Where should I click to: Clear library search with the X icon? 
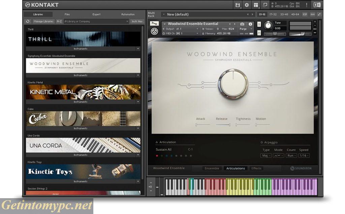[x=127, y=21]
